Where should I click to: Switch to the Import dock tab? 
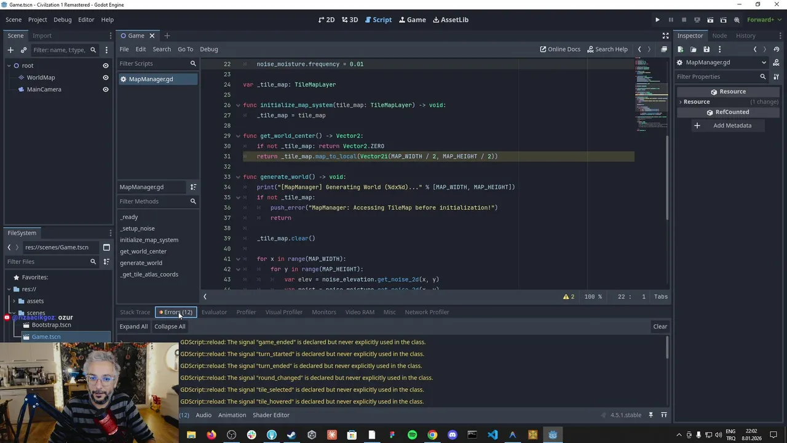[x=42, y=36]
